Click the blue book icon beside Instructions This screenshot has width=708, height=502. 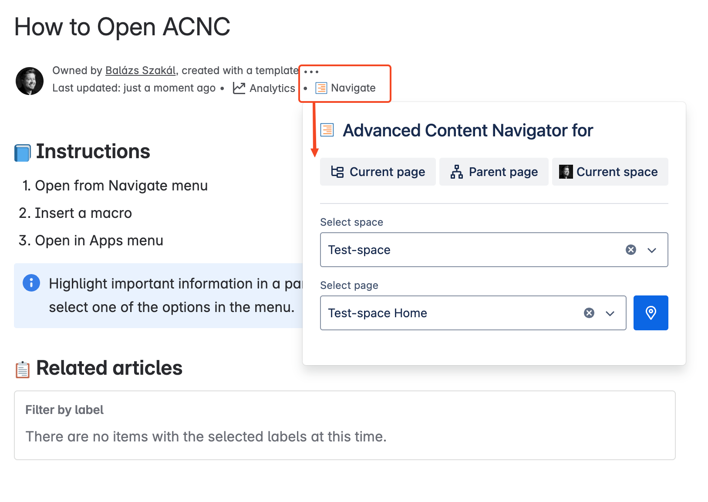(23, 153)
